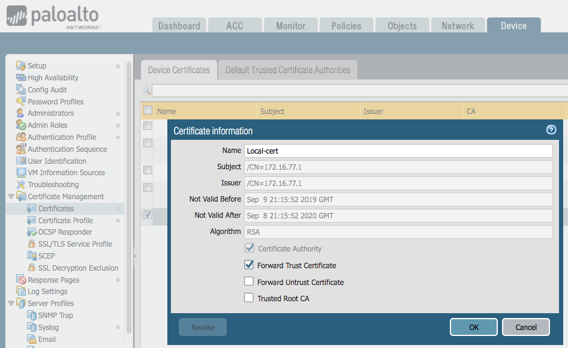
Task: Open the Troubleshooting page in the sidebar
Action: (53, 184)
